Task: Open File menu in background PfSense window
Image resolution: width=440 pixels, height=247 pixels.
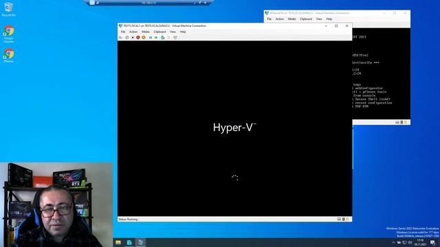Action: tap(269, 19)
